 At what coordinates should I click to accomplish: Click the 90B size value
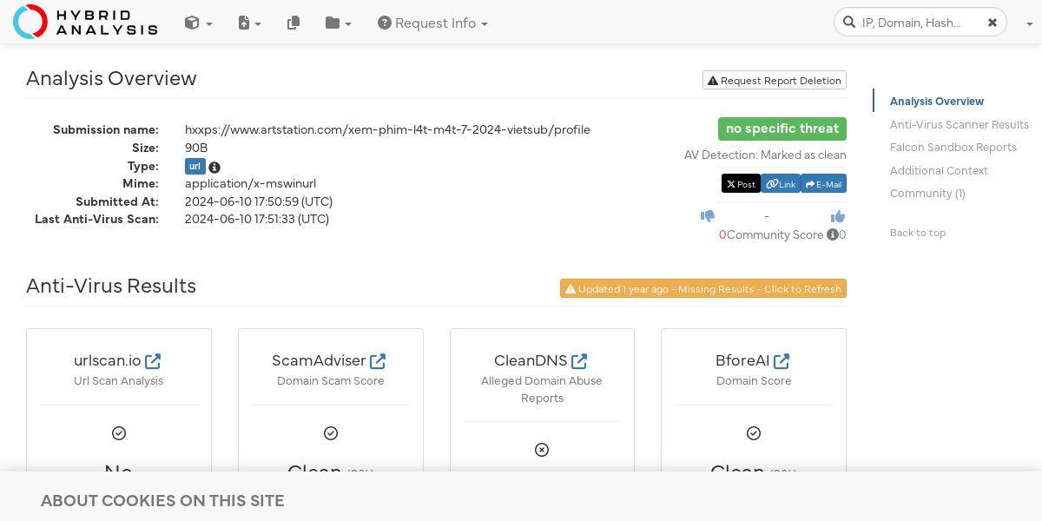(x=196, y=148)
